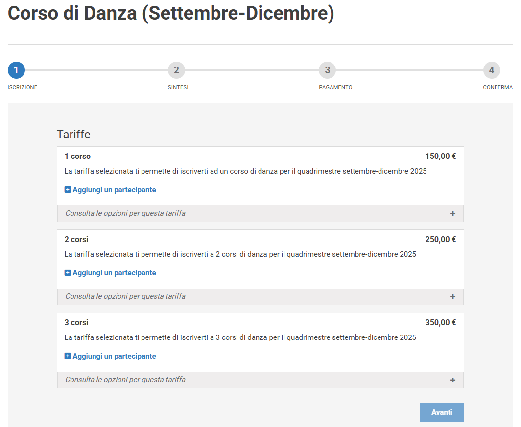
Task: Open 'Consulta le opzioni' bar for 1 corso
Action: [260, 213]
